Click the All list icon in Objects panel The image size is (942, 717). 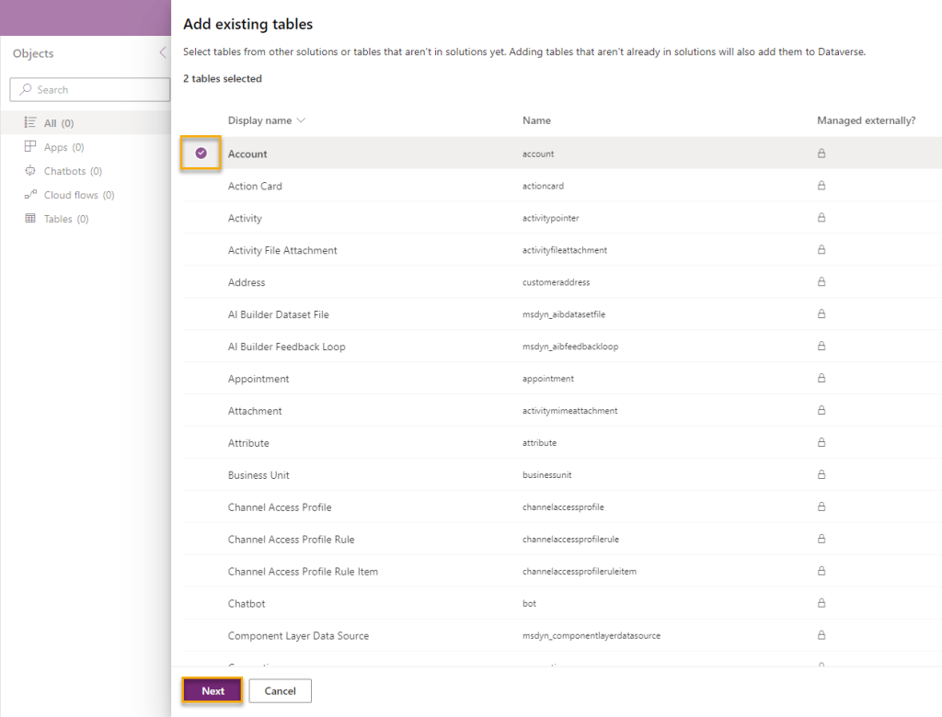pos(31,122)
